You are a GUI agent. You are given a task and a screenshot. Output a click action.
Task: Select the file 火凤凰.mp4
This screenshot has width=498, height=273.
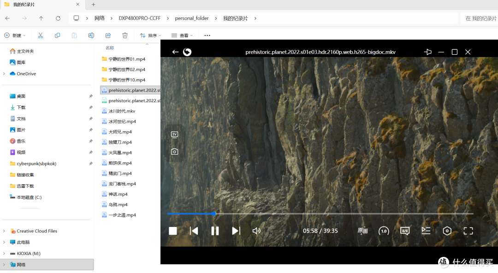[x=117, y=152]
